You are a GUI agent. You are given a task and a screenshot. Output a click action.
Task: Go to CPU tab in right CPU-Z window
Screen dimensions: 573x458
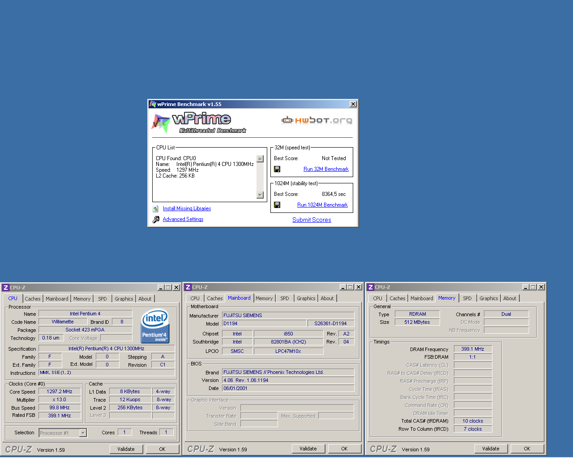pos(378,298)
